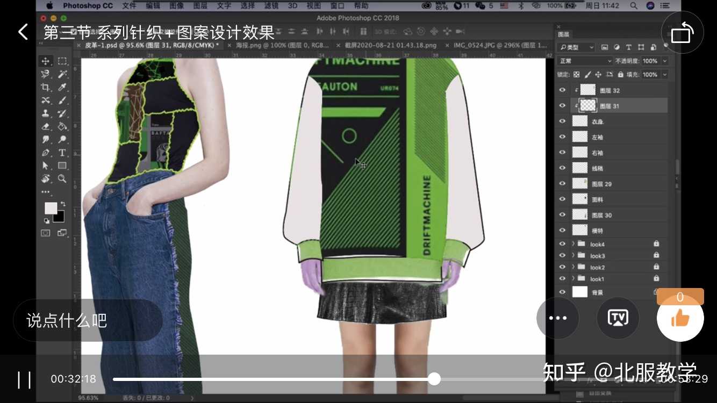Viewport: 717px width, 403px height.
Task: Open the 滤镜 menu
Action: point(271,6)
